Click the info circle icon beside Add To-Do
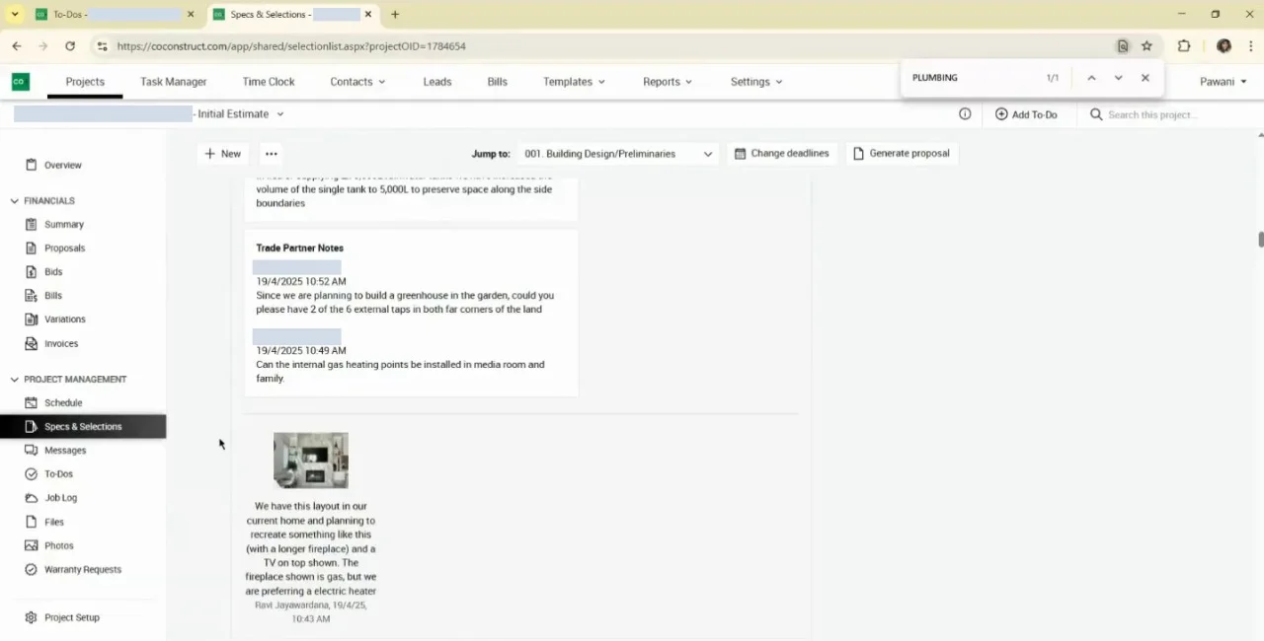The width and height of the screenshot is (1264, 641). point(965,114)
